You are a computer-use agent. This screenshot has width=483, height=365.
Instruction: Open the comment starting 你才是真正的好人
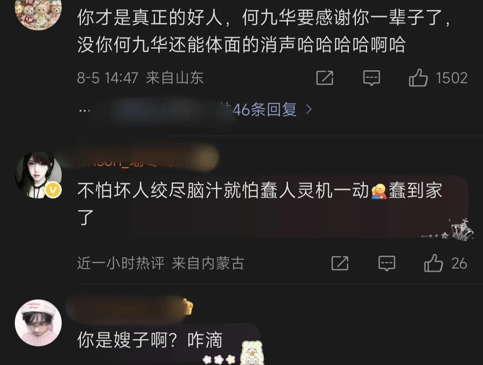click(264, 31)
